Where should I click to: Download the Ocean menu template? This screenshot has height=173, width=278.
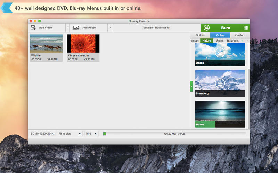pyautogui.click(x=220, y=52)
